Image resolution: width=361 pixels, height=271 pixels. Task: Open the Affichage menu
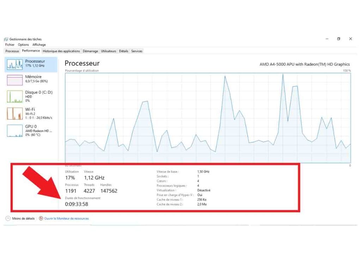coord(39,44)
